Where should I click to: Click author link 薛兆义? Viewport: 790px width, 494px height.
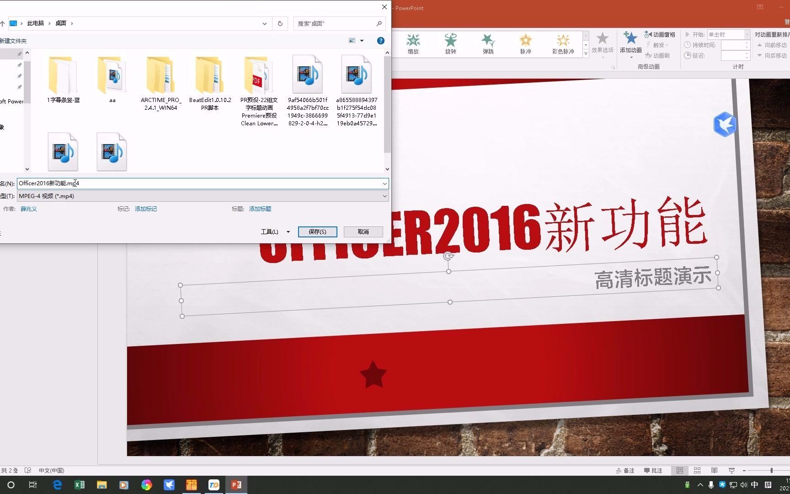(x=29, y=209)
